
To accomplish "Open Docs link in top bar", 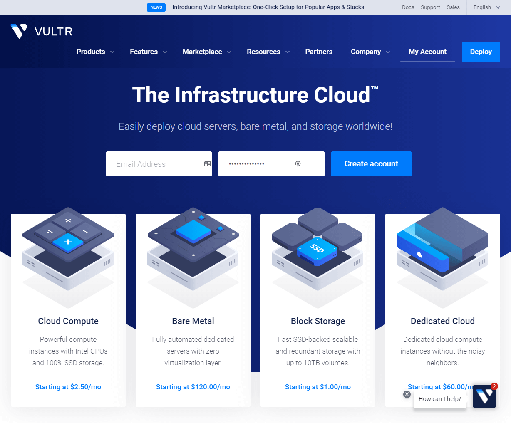I will pyautogui.click(x=408, y=7).
